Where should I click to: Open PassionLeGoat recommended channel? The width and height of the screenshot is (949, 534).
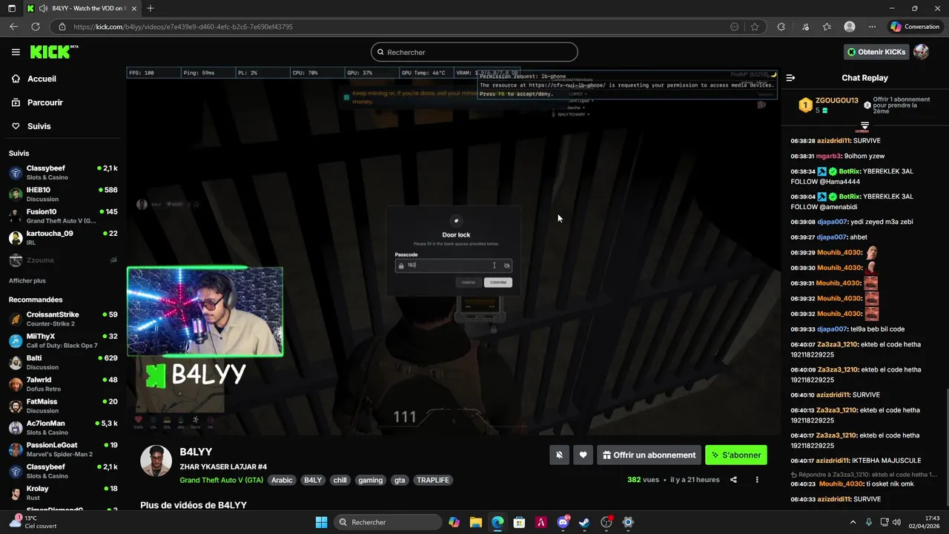(x=63, y=449)
